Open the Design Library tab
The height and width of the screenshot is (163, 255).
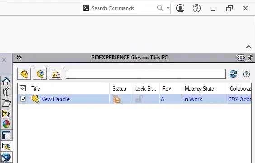pyautogui.click(x=6, y=92)
